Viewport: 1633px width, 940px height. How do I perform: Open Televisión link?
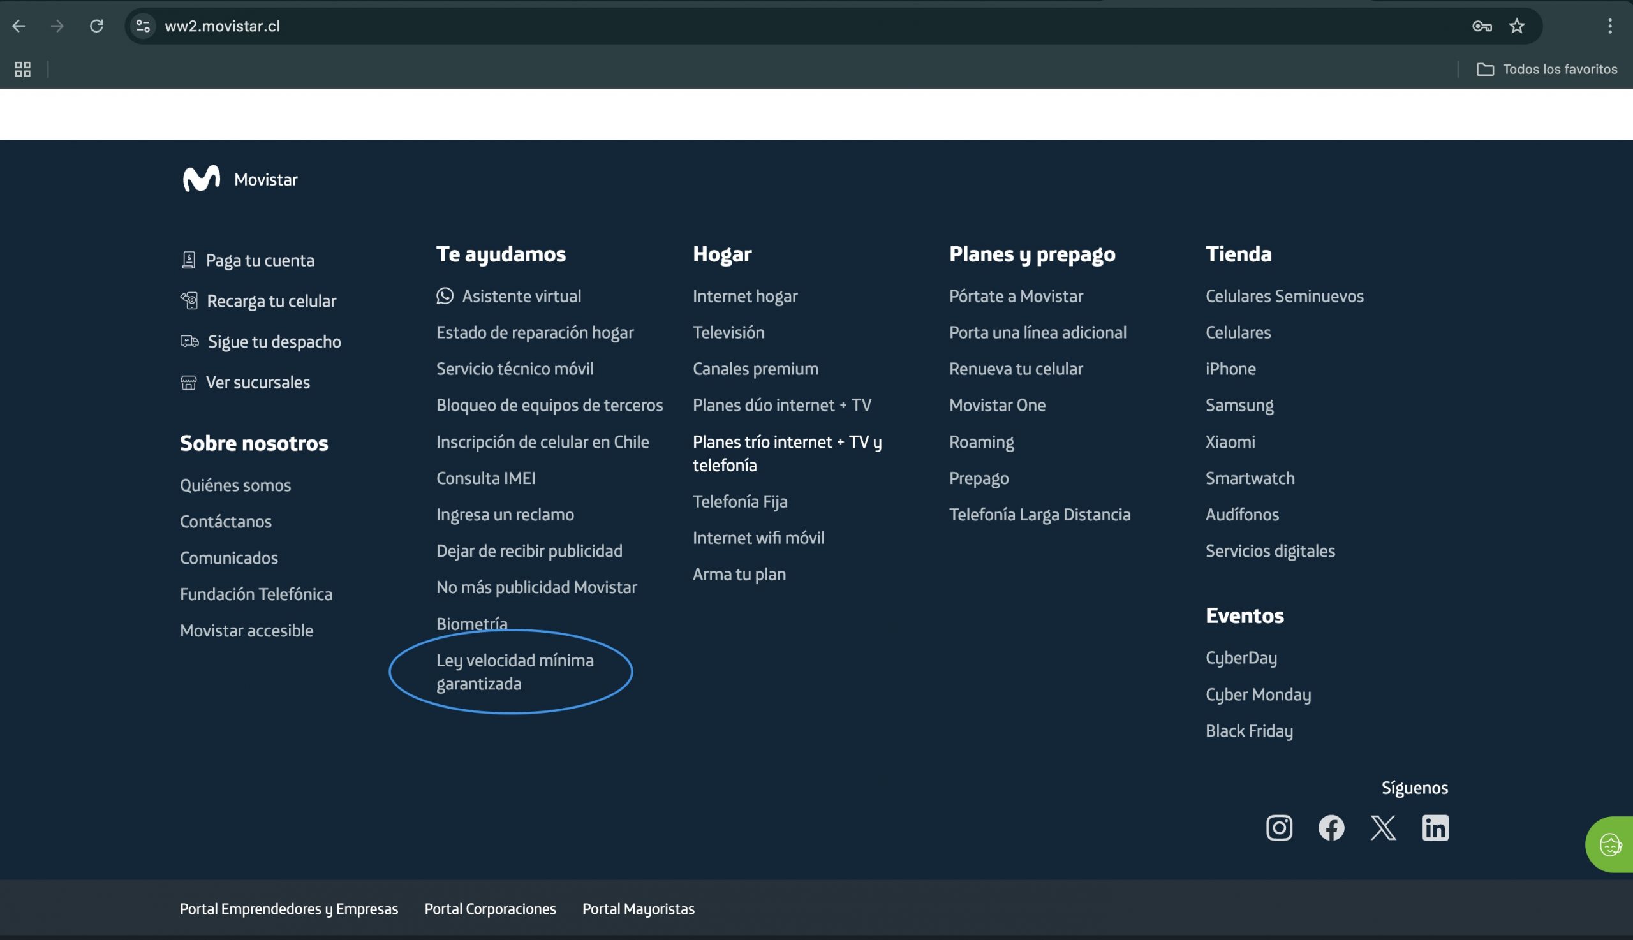tap(728, 332)
